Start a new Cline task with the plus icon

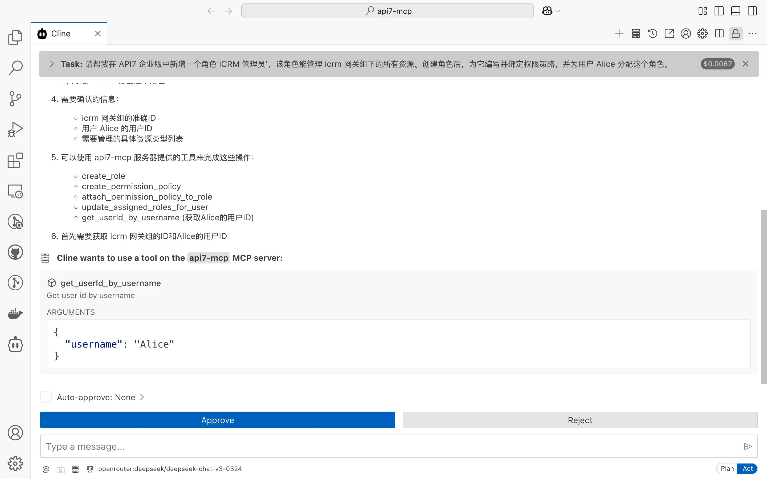pyautogui.click(x=618, y=33)
